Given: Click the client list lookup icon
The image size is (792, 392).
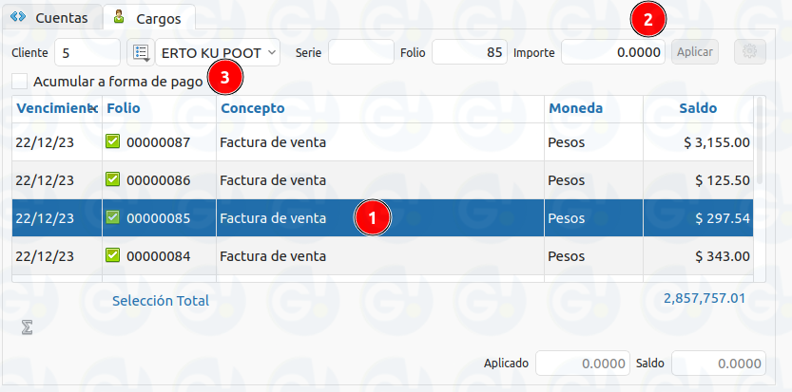Looking at the screenshot, I should pyautogui.click(x=140, y=52).
